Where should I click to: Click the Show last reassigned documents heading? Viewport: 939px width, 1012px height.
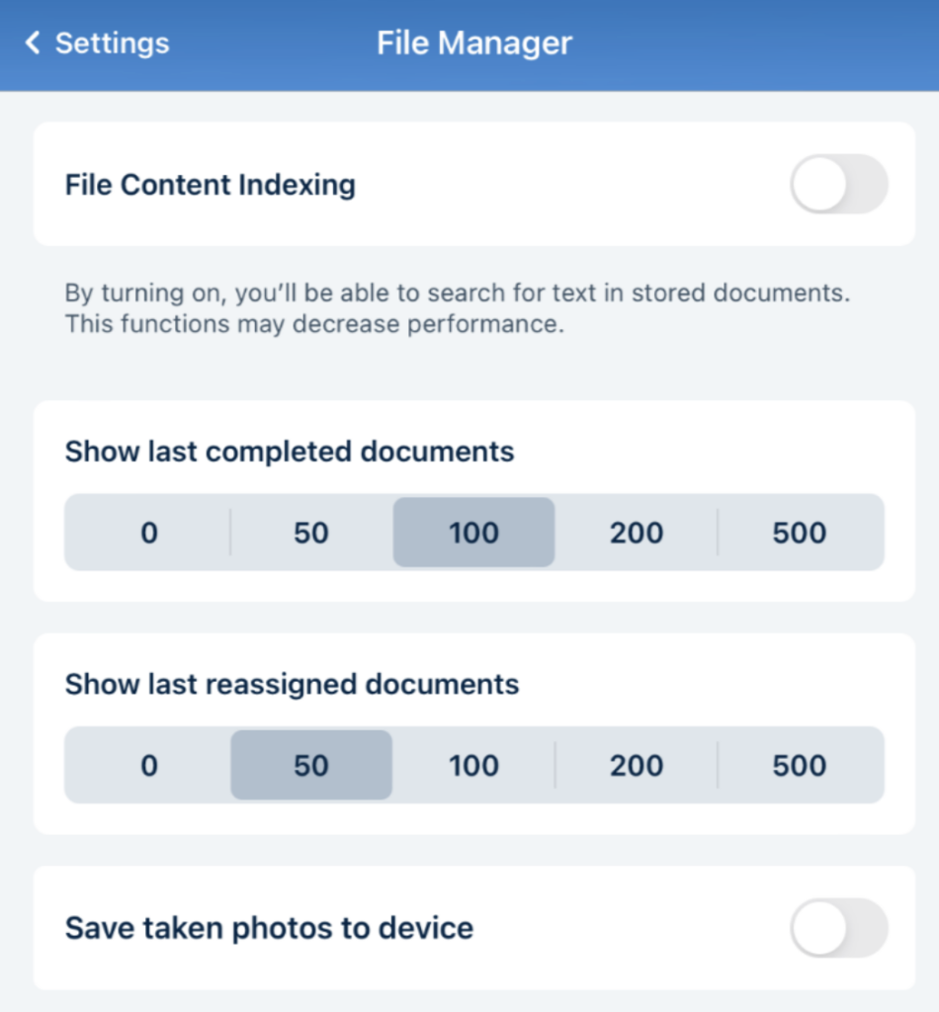pos(292,684)
